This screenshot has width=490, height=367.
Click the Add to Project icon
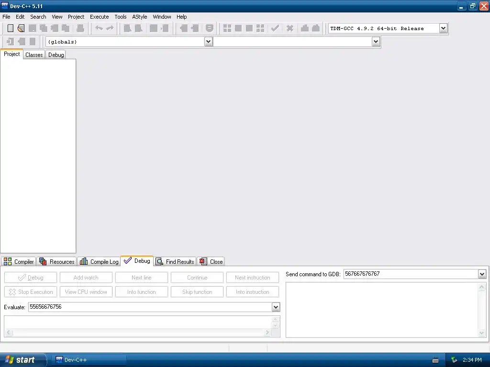tap(183, 28)
